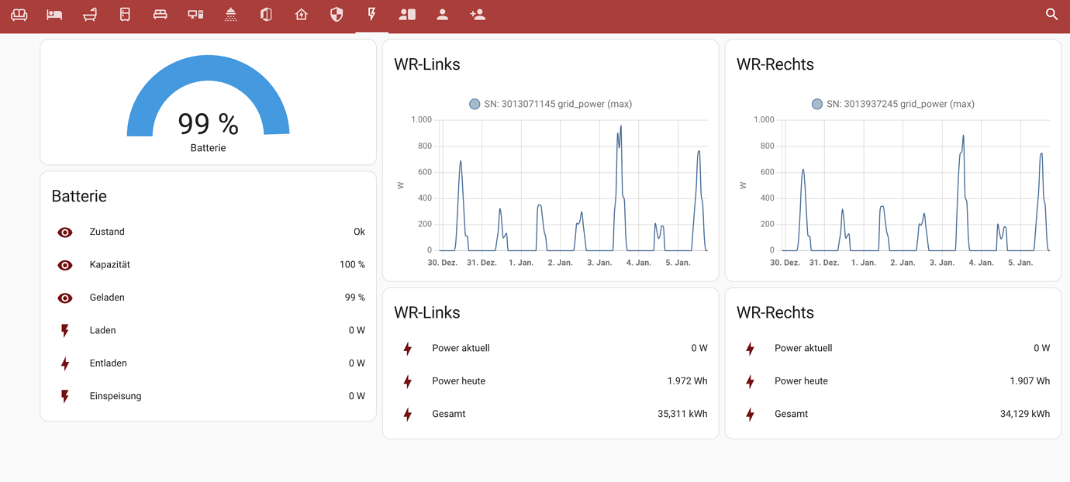The width and height of the screenshot is (1070, 482).
Task: Click the shower icon in the top bar
Action: [x=230, y=14]
